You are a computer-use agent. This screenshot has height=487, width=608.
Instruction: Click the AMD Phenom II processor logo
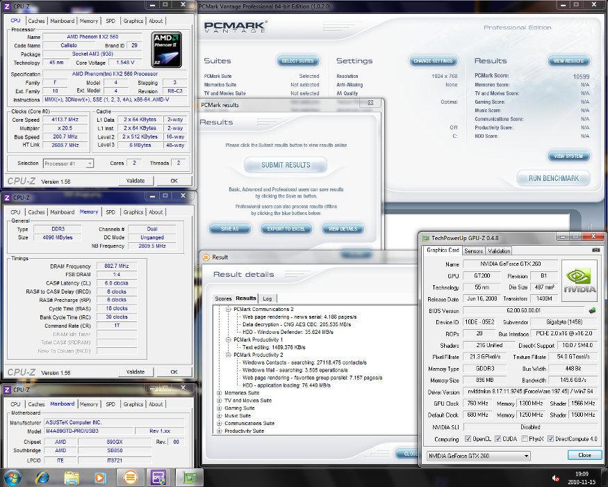[x=167, y=50]
